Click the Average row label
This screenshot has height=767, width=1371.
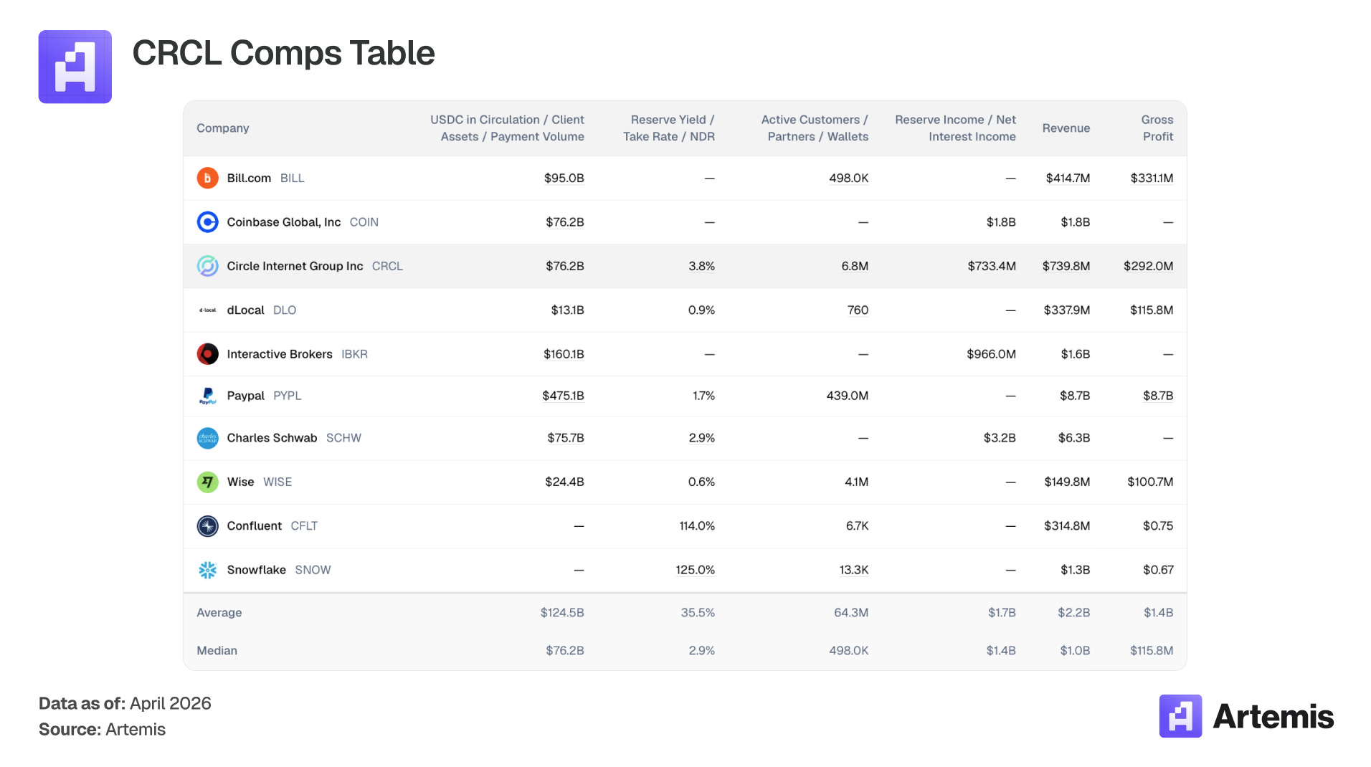(219, 613)
